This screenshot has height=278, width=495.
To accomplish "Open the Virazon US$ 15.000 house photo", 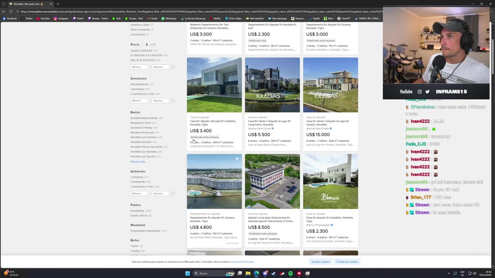I will pyautogui.click(x=331, y=85).
